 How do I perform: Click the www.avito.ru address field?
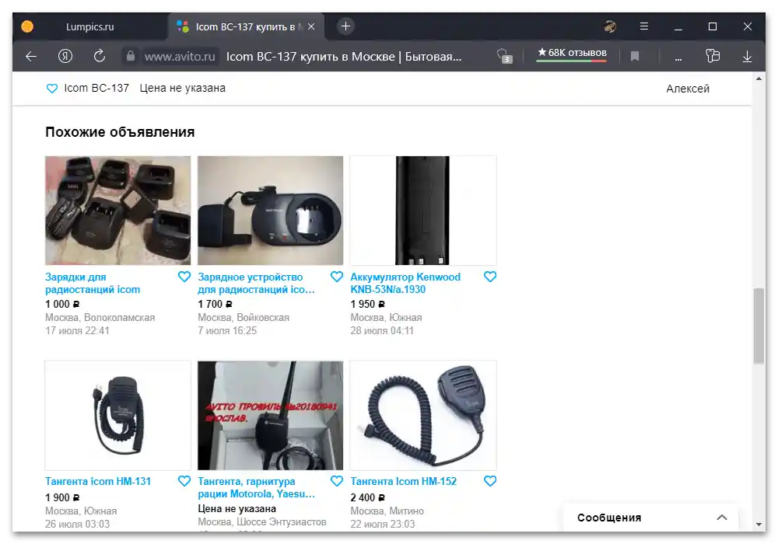point(180,57)
